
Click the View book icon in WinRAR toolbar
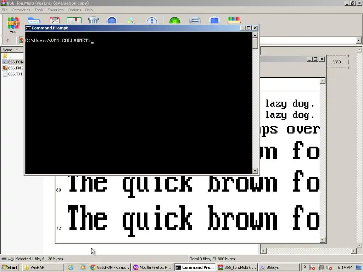click(x=74, y=20)
